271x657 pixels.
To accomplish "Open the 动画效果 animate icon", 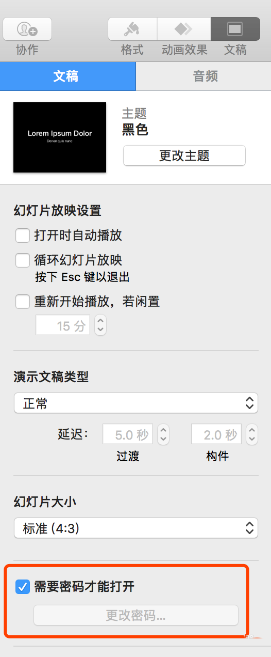I will (x=184, y=29).
